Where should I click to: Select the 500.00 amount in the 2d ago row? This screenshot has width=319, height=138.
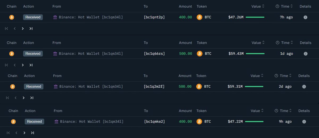tap(185, 87)
